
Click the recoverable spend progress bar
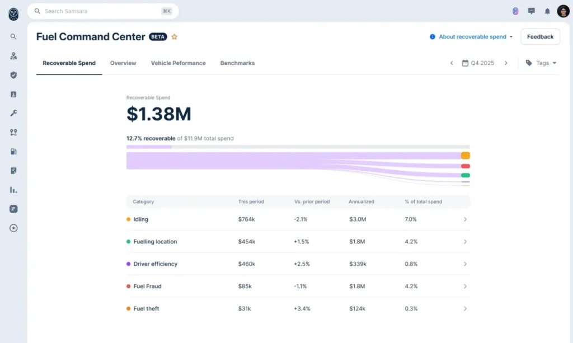(x=298, y=147)
